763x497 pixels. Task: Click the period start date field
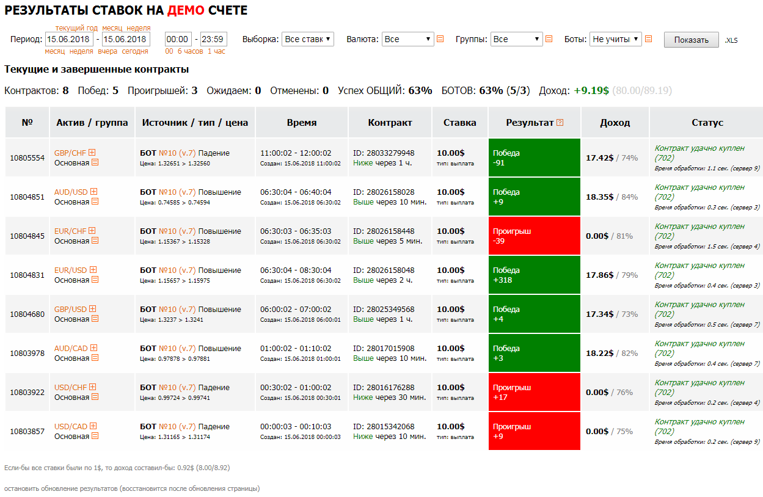pos(70,39)
